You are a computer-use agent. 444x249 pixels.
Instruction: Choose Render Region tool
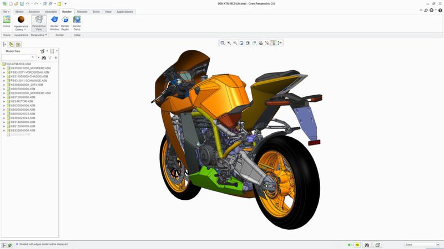click(x=65, y=23)
